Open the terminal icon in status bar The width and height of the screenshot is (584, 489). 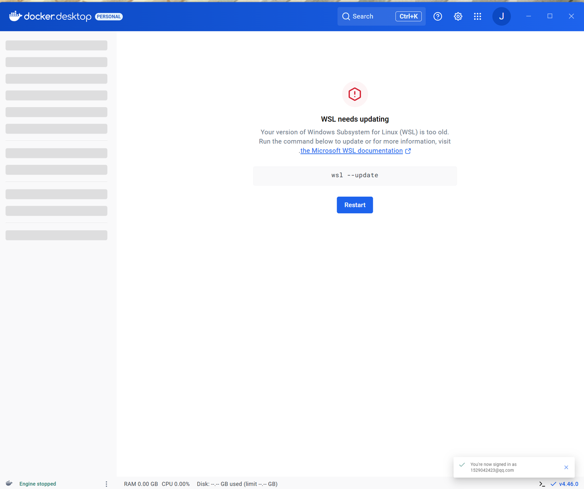[x=542, y=484]
